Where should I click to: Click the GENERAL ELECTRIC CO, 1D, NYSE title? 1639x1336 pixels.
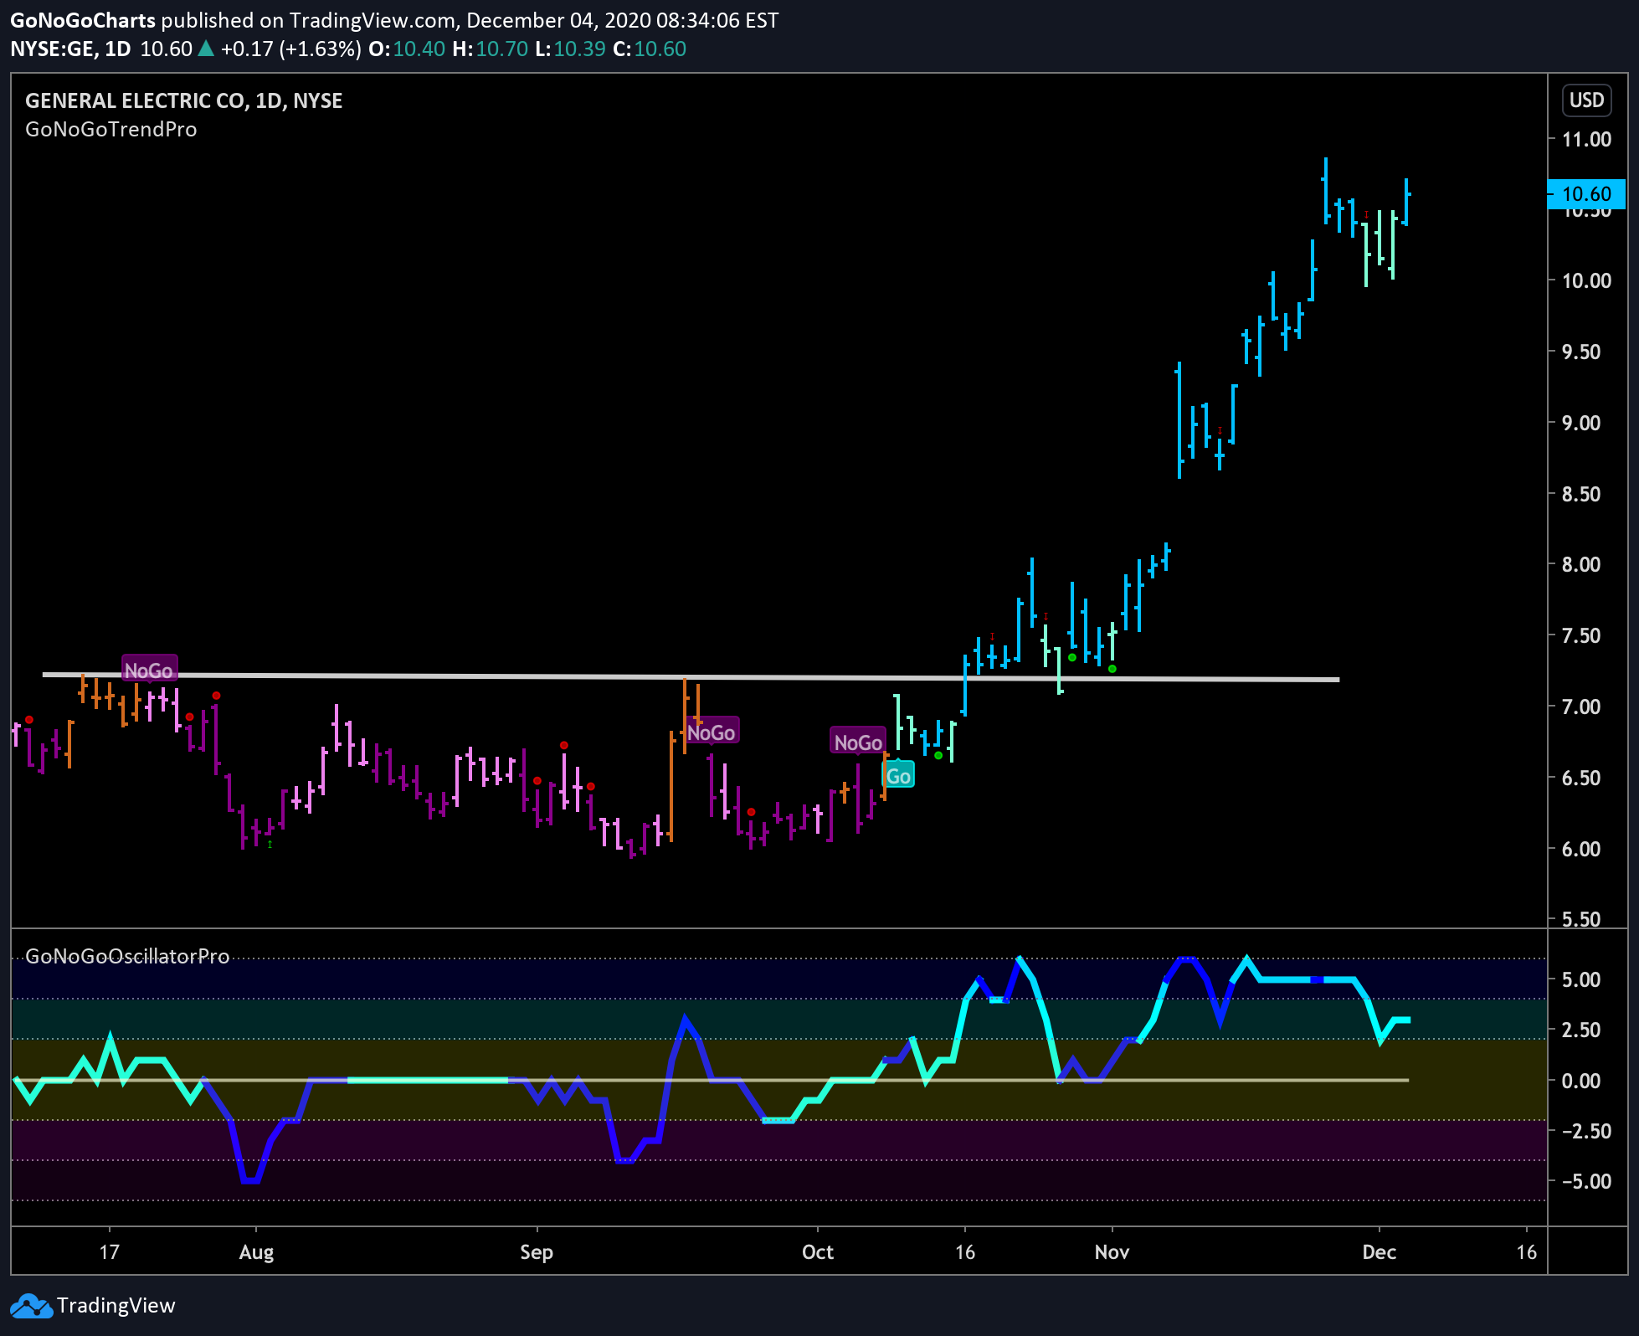[184, 100]
